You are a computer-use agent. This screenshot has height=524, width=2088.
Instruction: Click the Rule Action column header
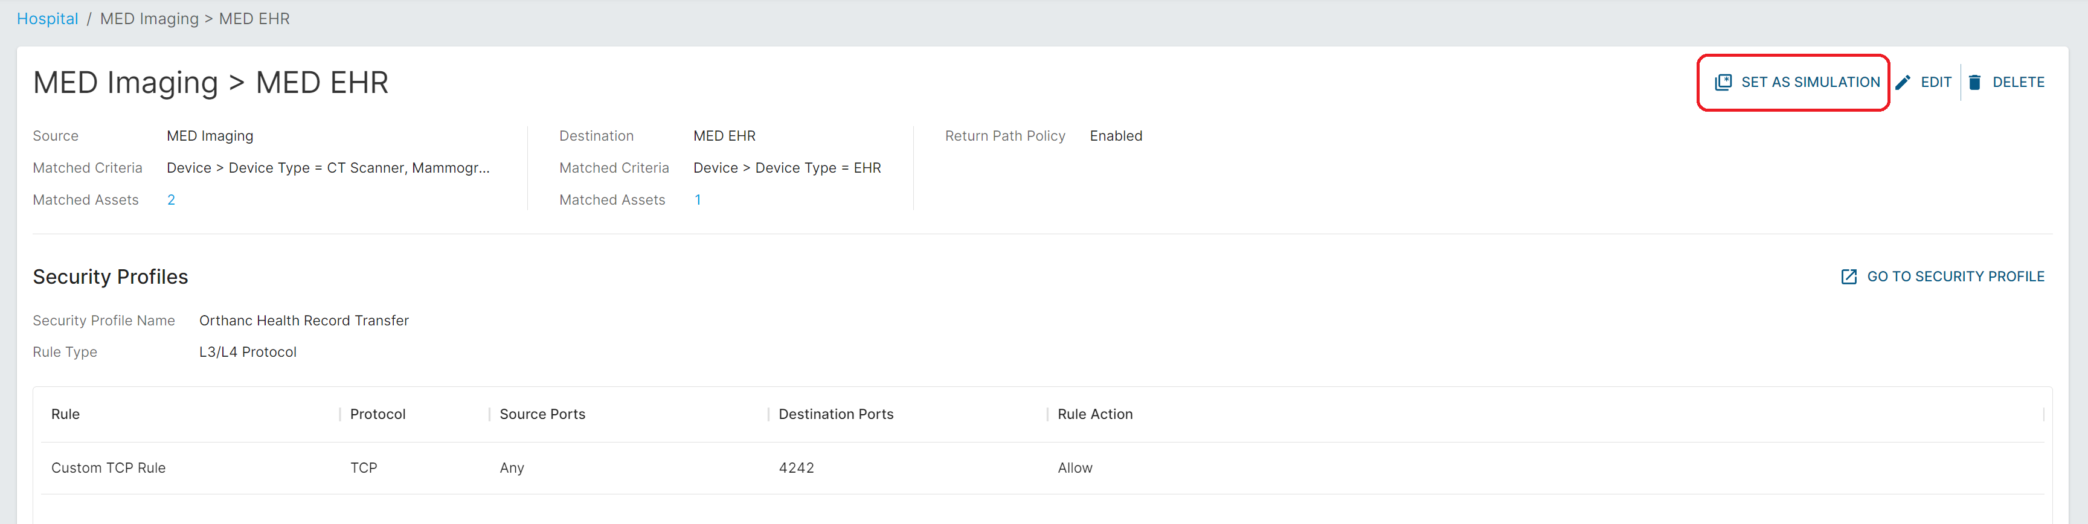1095,414
